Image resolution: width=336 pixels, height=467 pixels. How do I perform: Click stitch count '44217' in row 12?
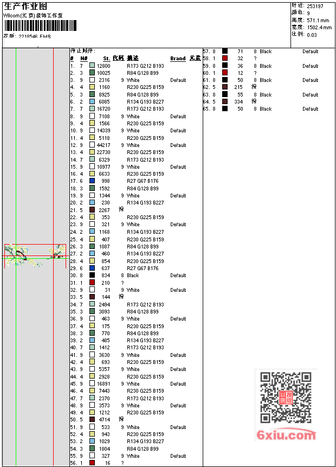pos(104,145)
